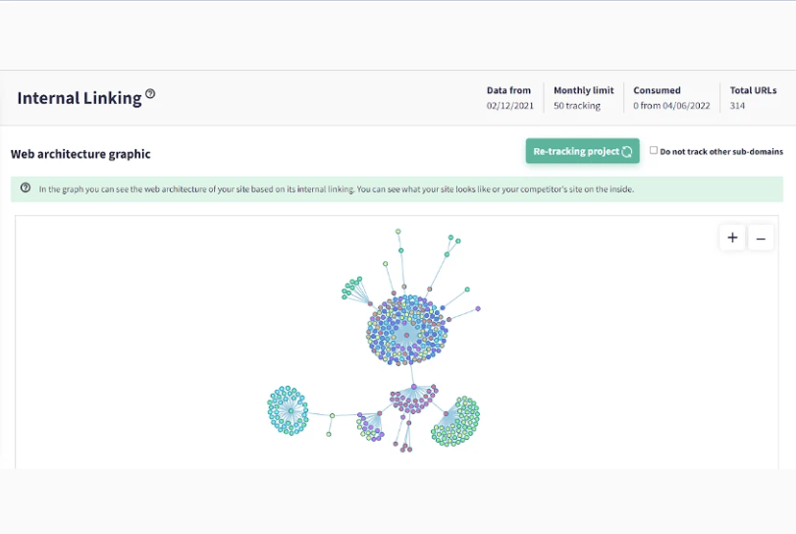796x534 pixels.
Task: Click the Data from date 02/12/2021
Action: [x=508, y=106]
